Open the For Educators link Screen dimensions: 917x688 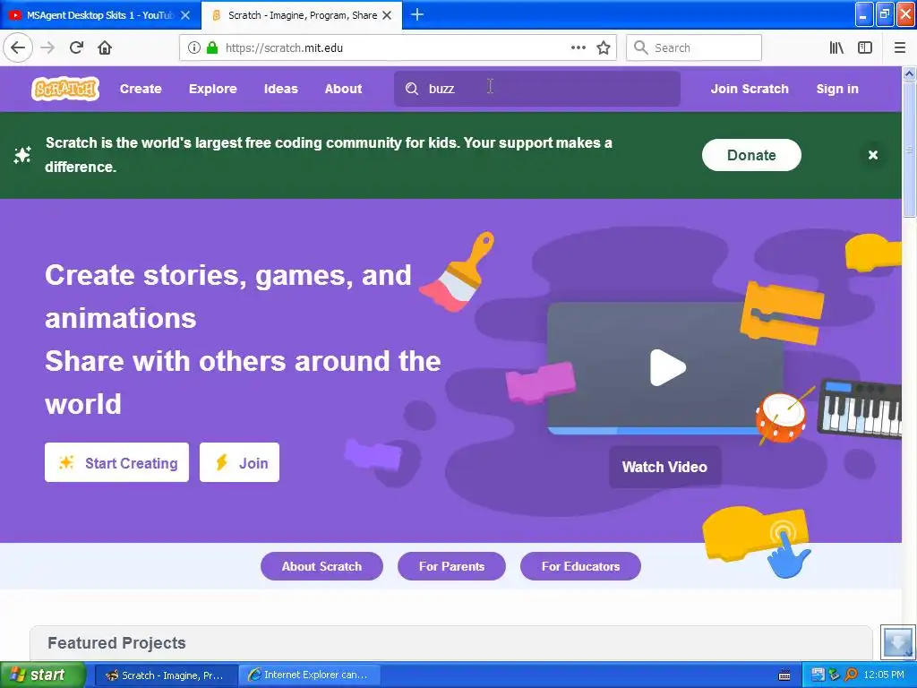click(x=580, y=566)
